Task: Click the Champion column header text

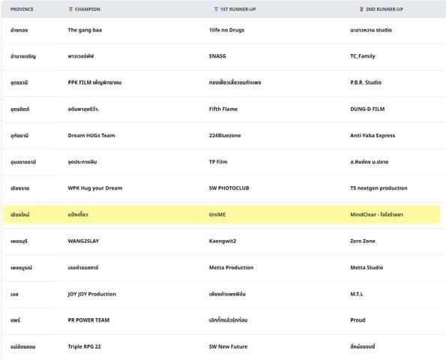Action: 87,10
